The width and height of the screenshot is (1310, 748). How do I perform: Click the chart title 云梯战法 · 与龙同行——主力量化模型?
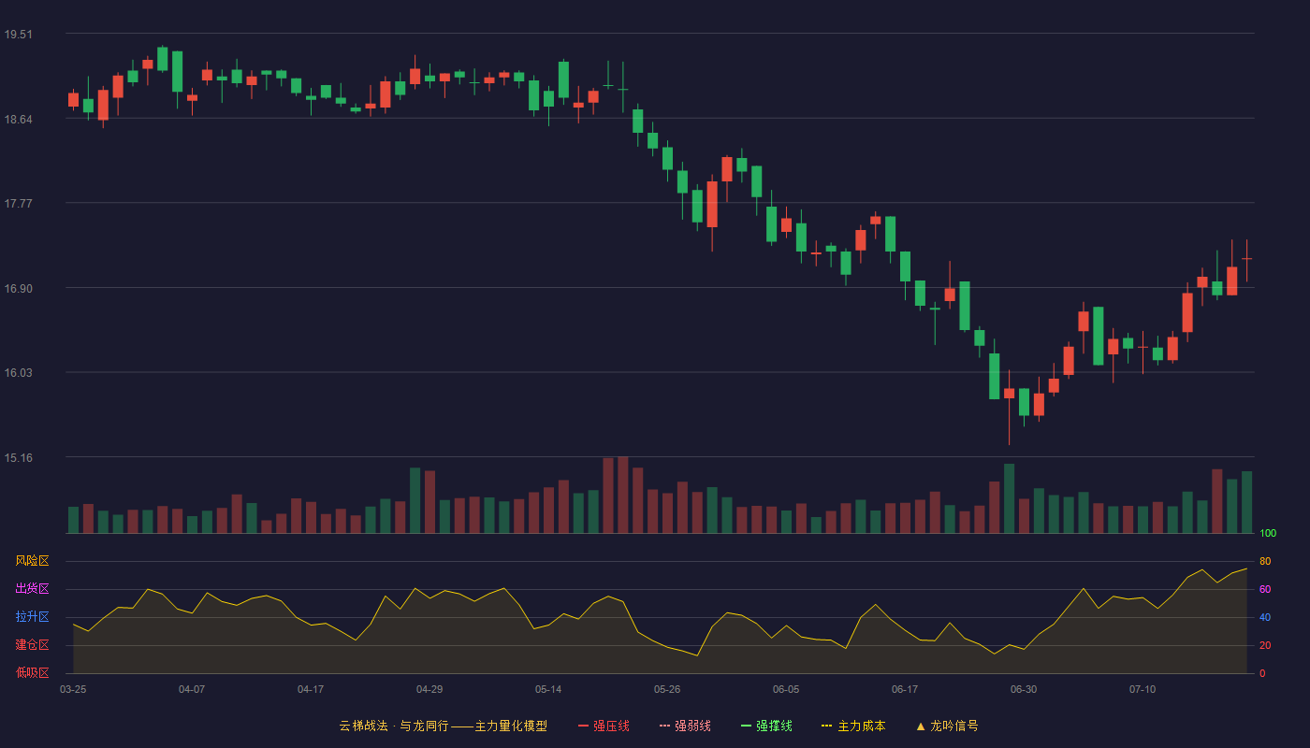point(443,726)
